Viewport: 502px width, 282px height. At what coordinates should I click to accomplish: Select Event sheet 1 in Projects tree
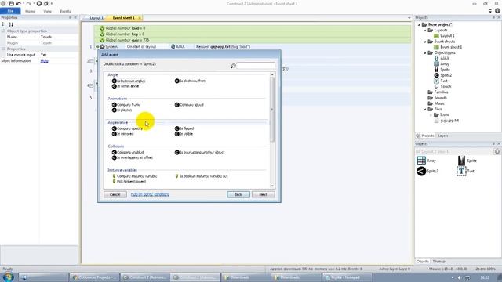coord(448,47)
